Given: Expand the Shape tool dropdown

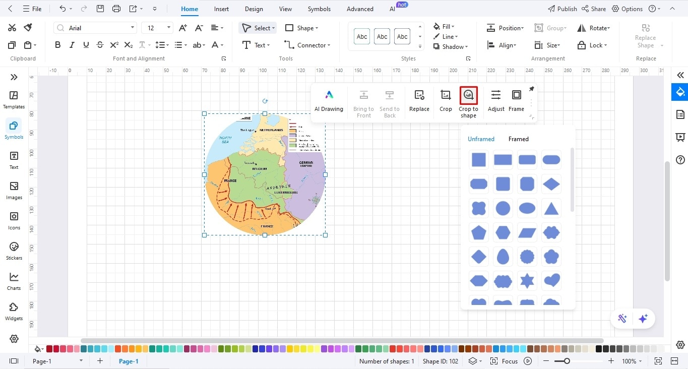Looking at the screenshot, I should [x=317, y=28].
